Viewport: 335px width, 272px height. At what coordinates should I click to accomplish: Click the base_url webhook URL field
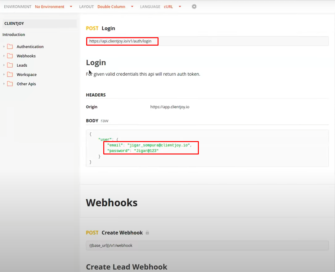[x=207, y=246]
